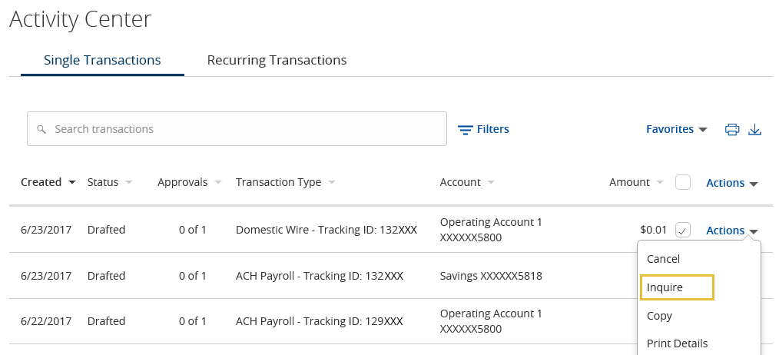
Task: Select Inquire from the actions menu
Action: pyautogui.click(x=665, y=287)
